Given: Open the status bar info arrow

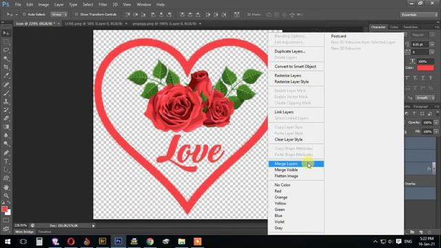Looking at the screenshot, I should [x=94, y=225].
